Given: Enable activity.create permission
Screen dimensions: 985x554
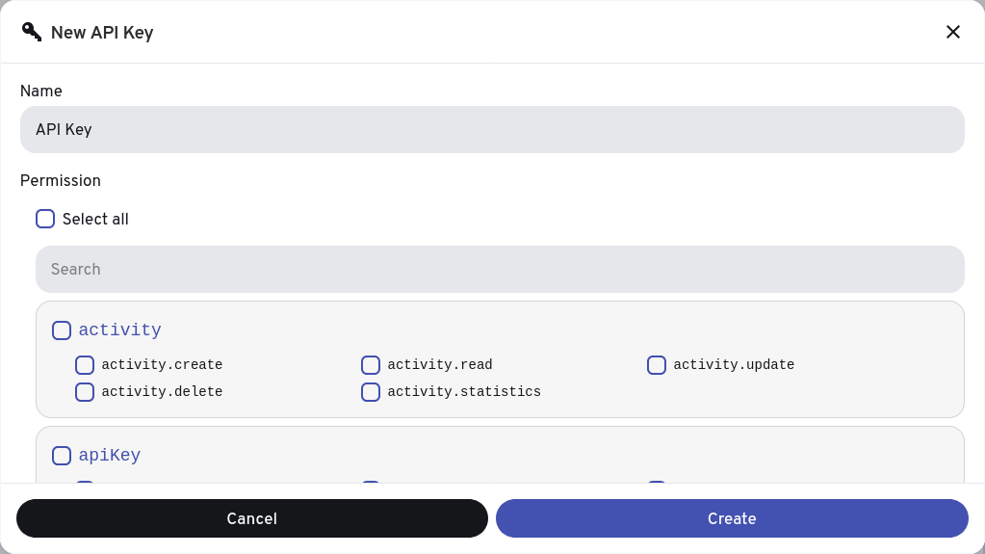Looking at the screenshot, I should (x=85, y=365).
